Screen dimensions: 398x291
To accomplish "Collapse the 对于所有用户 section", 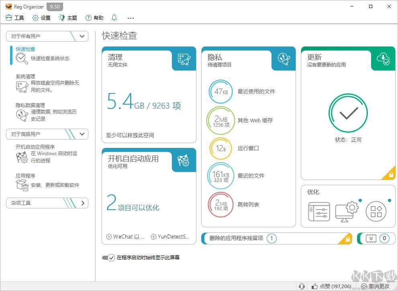I will (82, 36).
